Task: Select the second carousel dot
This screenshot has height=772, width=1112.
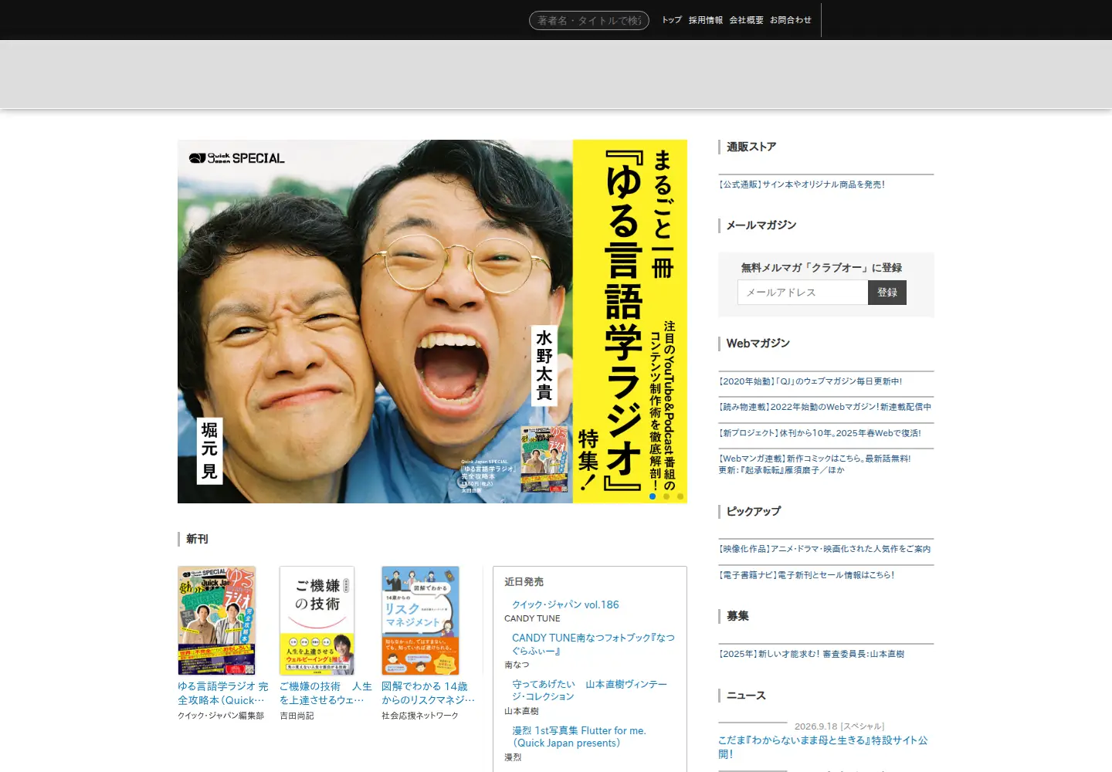Action: click(x=666, y=496)
